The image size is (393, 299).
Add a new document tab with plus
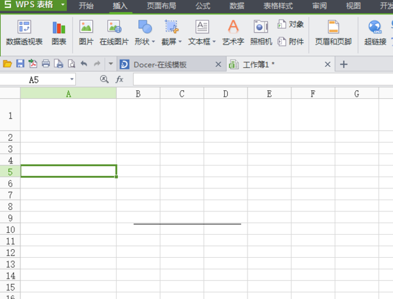344,64
